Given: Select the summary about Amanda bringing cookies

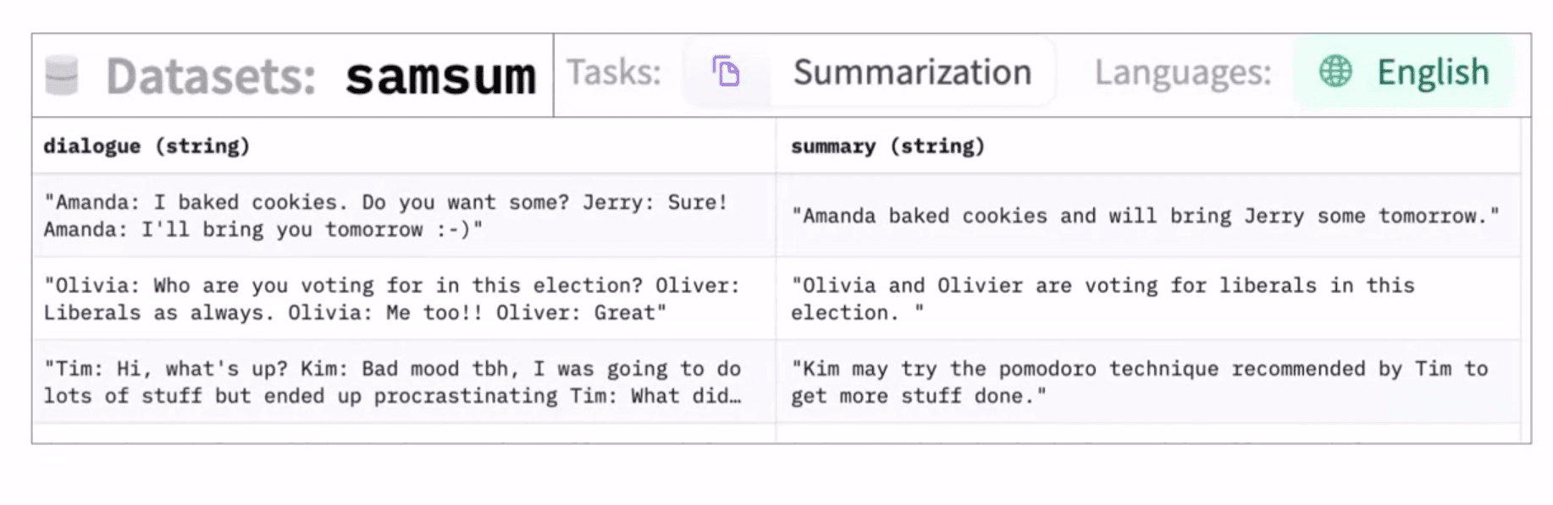Looking at the screenshot, I should pos(1148,216).
